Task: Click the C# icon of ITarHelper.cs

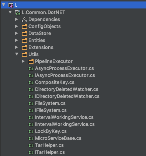Action: pyautogui.click(x=31, y=153)
